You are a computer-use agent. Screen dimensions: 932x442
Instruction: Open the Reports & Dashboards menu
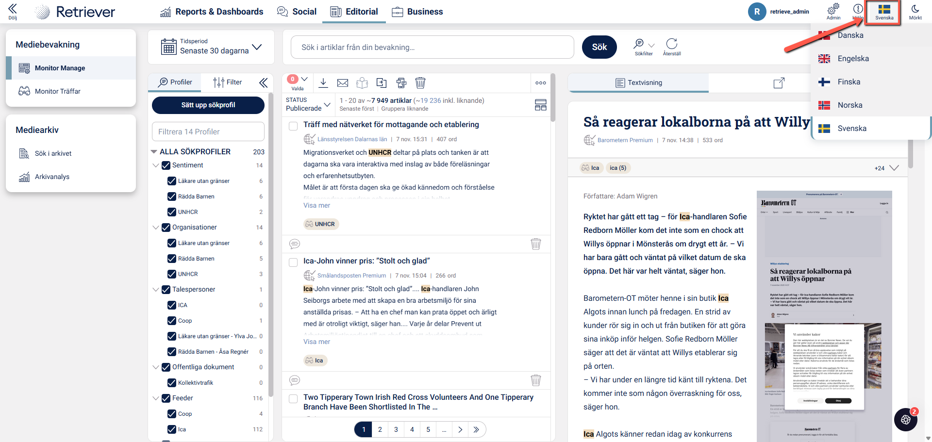(x=212, y=12)
